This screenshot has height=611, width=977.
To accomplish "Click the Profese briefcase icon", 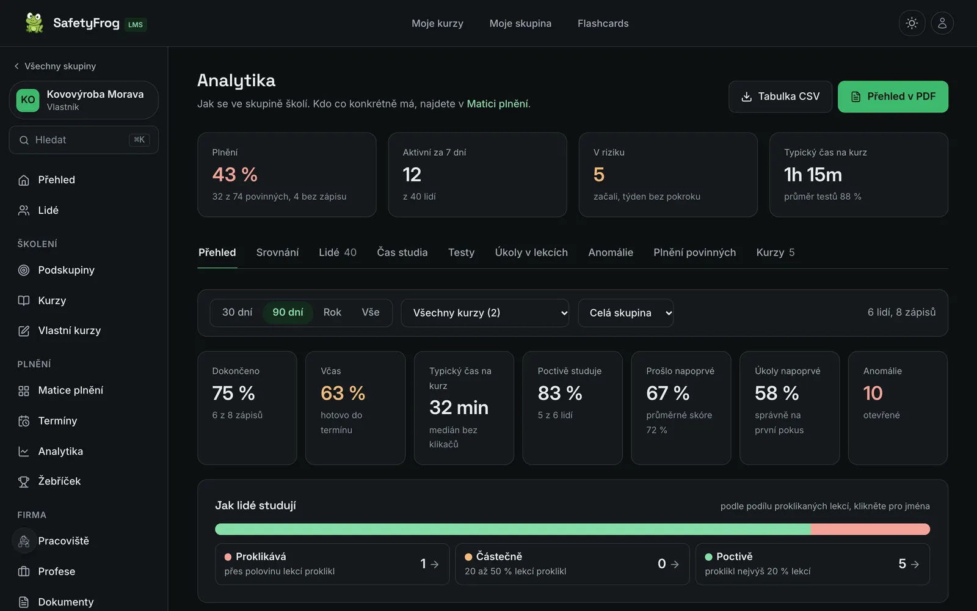I will (x=24, y=571).
